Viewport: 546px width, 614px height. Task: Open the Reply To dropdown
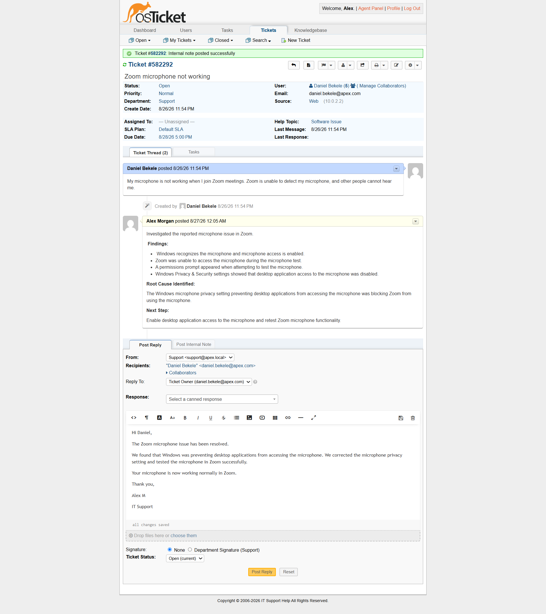click(209, 381)
